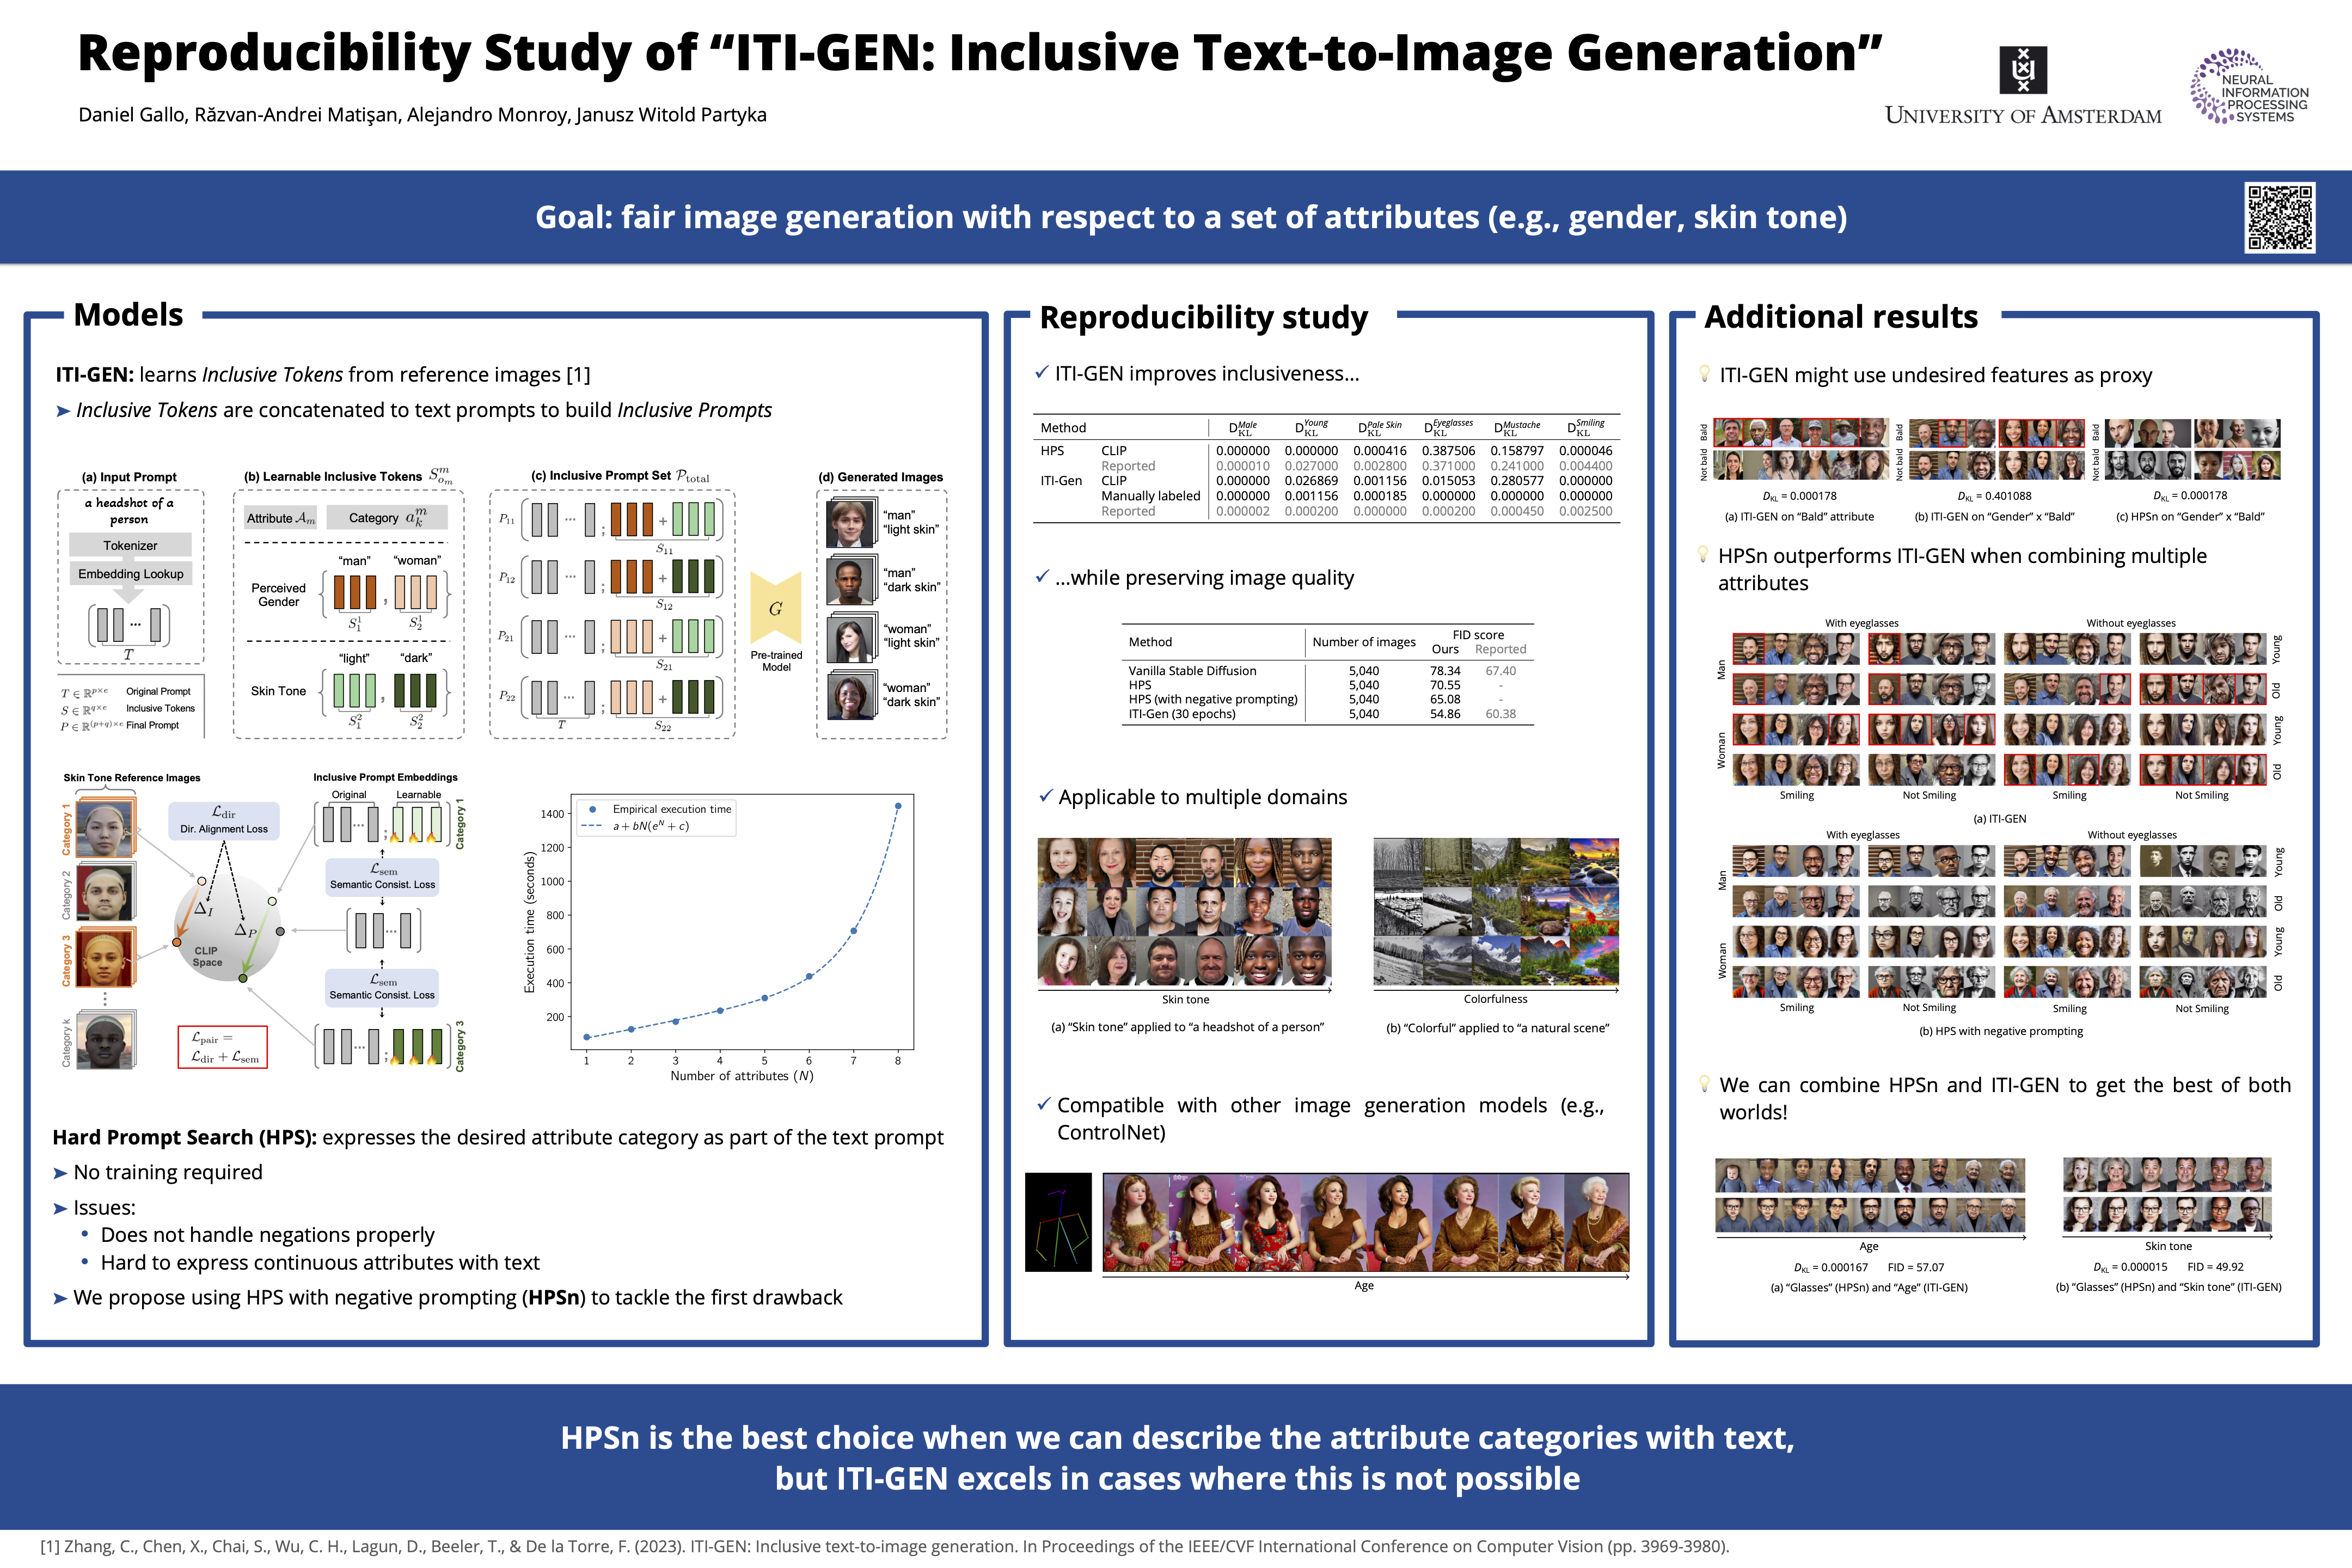The image size is (2352, 1568).
Task: Click the checkmark beside preserving image quality
Action: 1042,577
